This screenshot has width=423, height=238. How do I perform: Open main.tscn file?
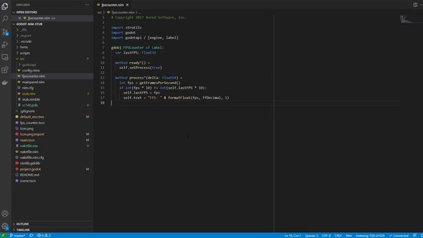pyautogui.click(x=27, y=140)
